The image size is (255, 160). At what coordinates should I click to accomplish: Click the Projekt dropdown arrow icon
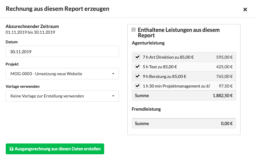113,74
